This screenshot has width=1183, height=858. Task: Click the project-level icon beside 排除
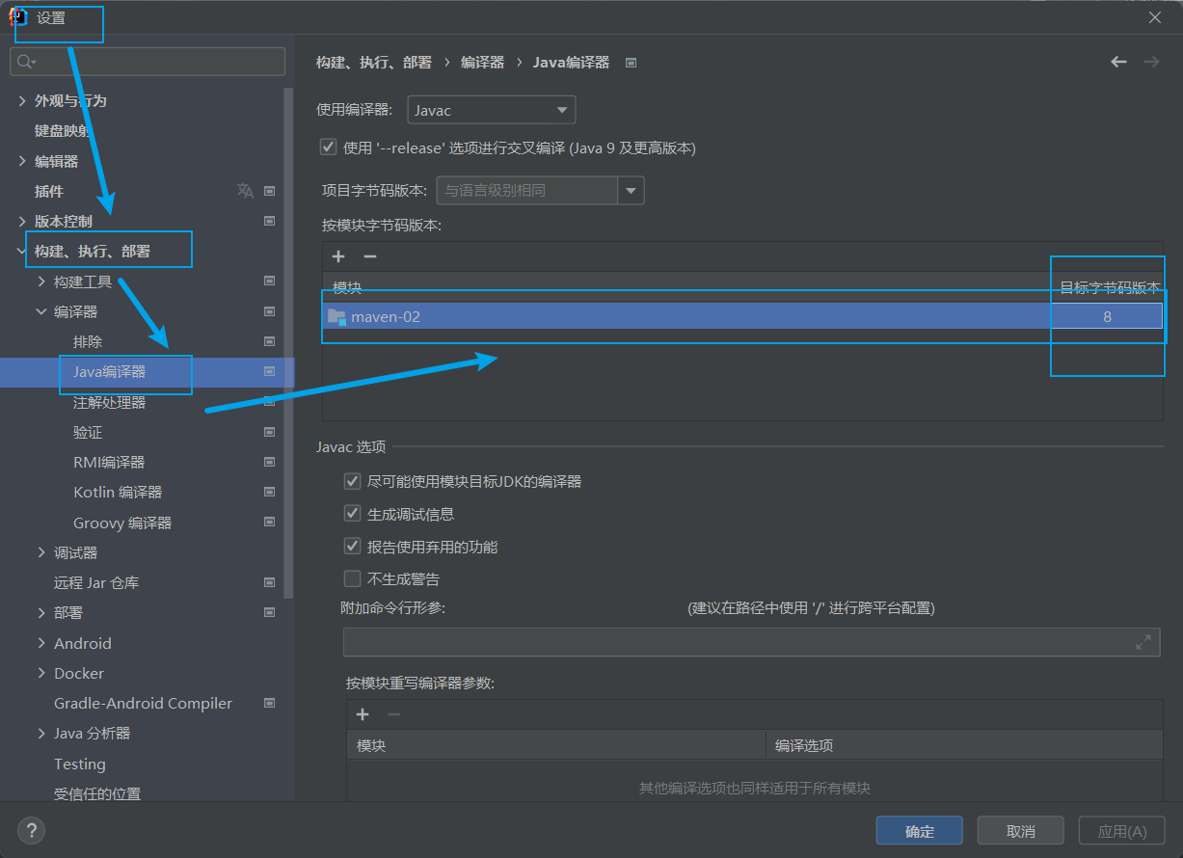270,341
